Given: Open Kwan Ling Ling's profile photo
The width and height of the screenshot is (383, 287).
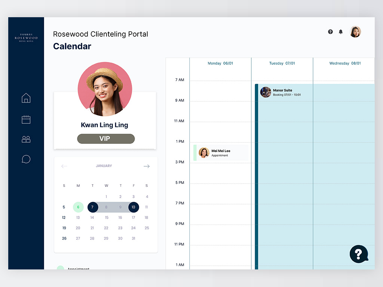Looking at the screenshot, I should point(105,89).
